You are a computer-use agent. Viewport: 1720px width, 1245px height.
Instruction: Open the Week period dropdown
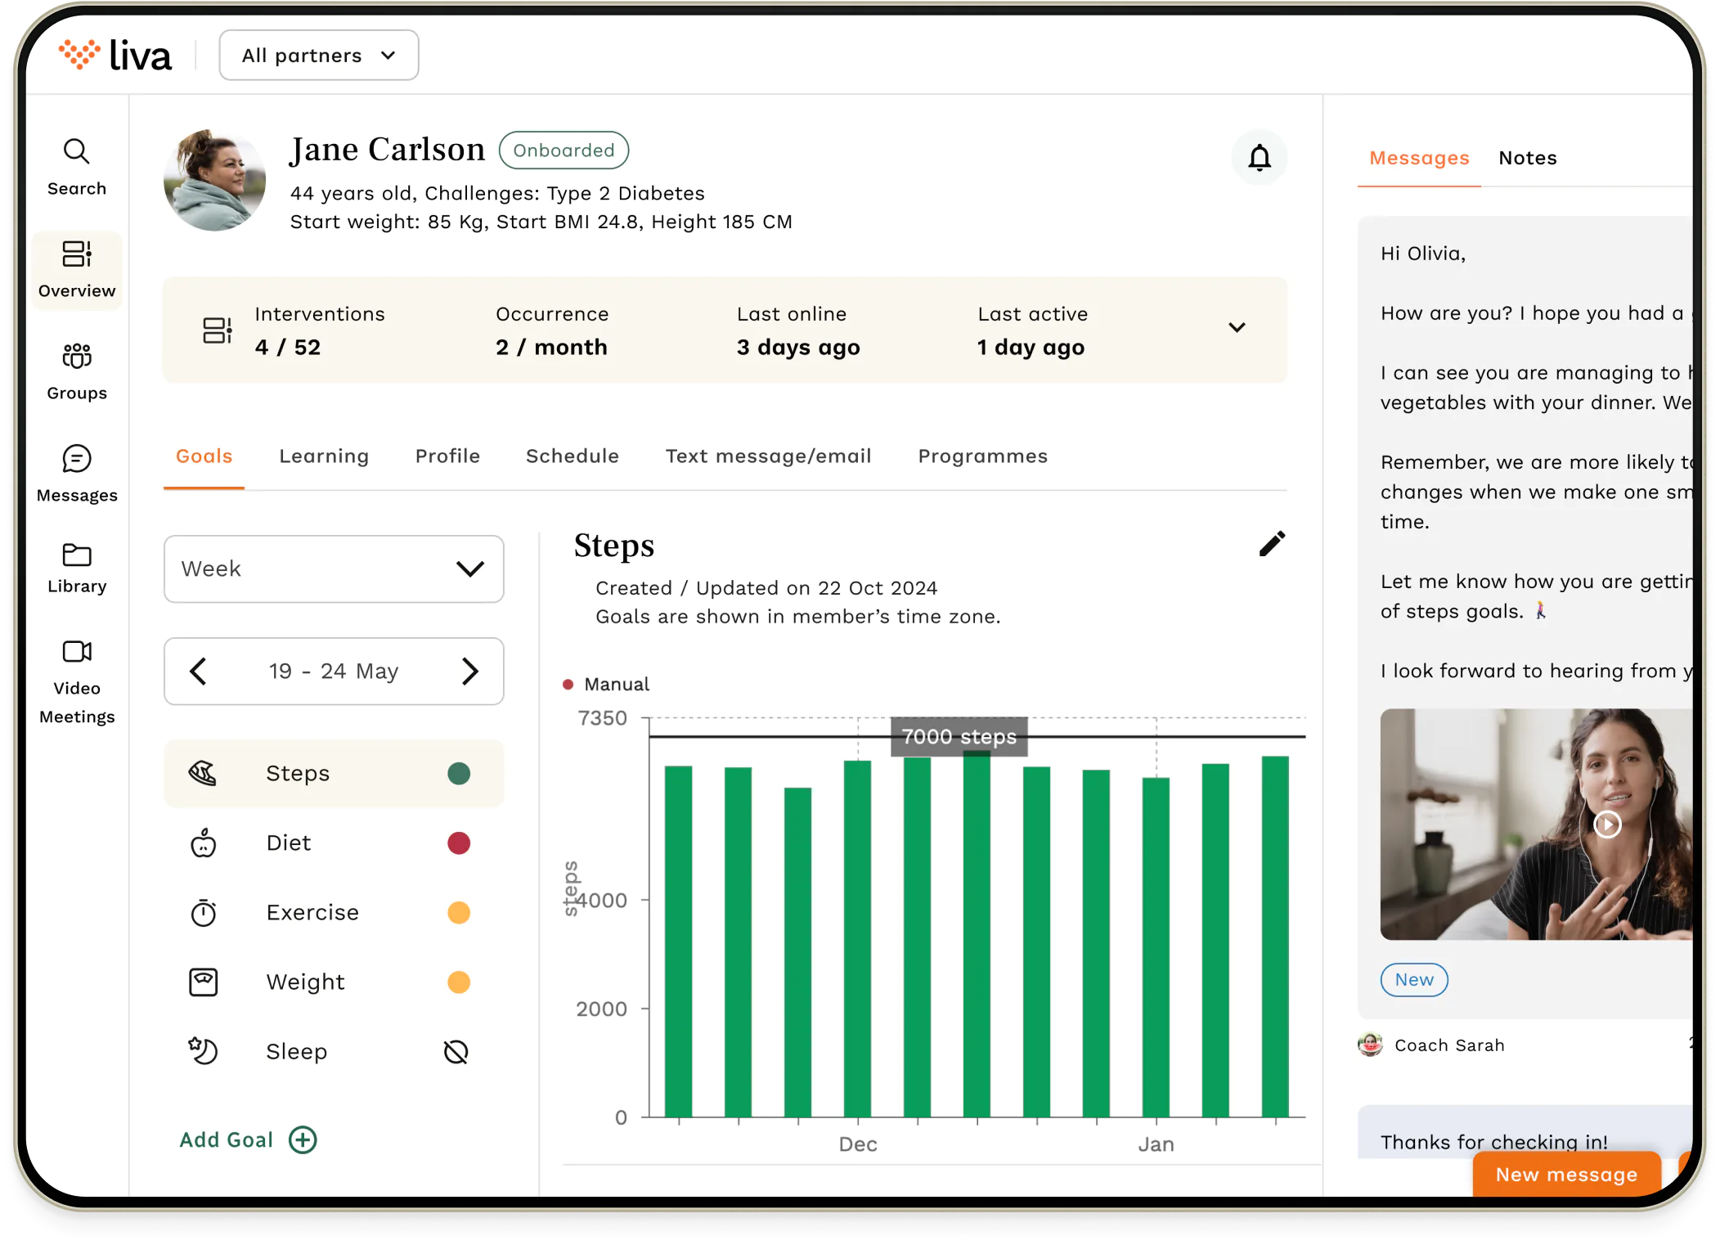pos(334,569)
